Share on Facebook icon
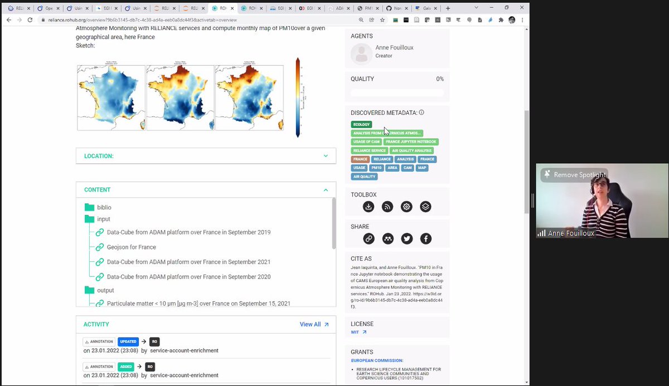669x386 pixels. [x=425, y=238]
